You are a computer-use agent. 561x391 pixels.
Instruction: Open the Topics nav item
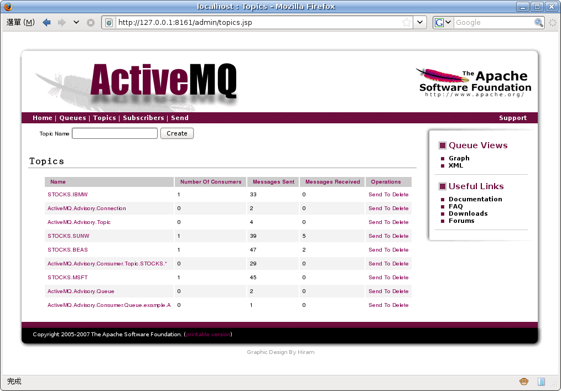tap(105, 118)
